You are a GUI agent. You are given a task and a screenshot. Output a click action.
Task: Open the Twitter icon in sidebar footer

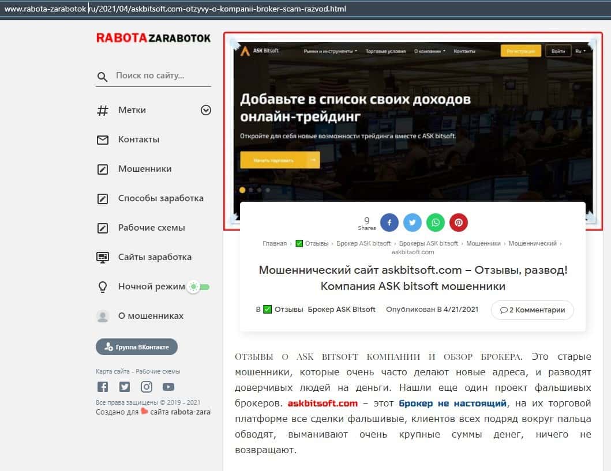[x=124, y=387]
